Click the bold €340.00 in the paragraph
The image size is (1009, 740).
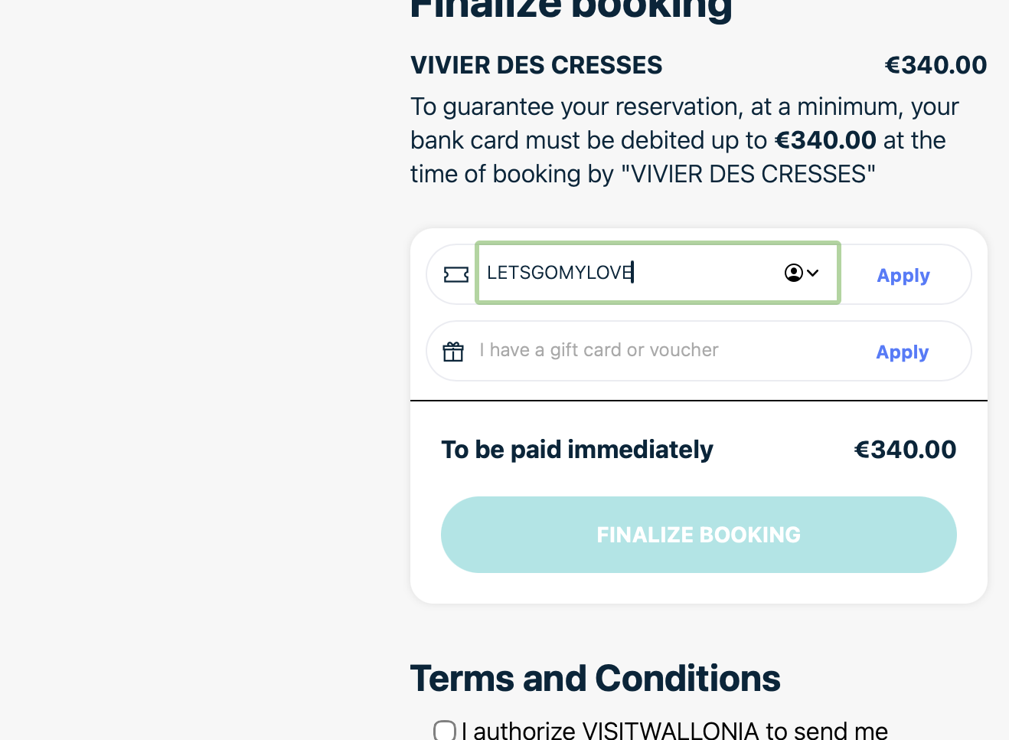[x=825, y=140]
